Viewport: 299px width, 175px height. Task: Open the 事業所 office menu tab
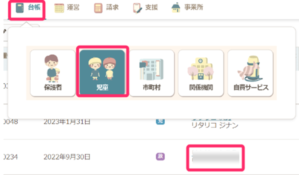pyautogui.click(x=187, y=8)
